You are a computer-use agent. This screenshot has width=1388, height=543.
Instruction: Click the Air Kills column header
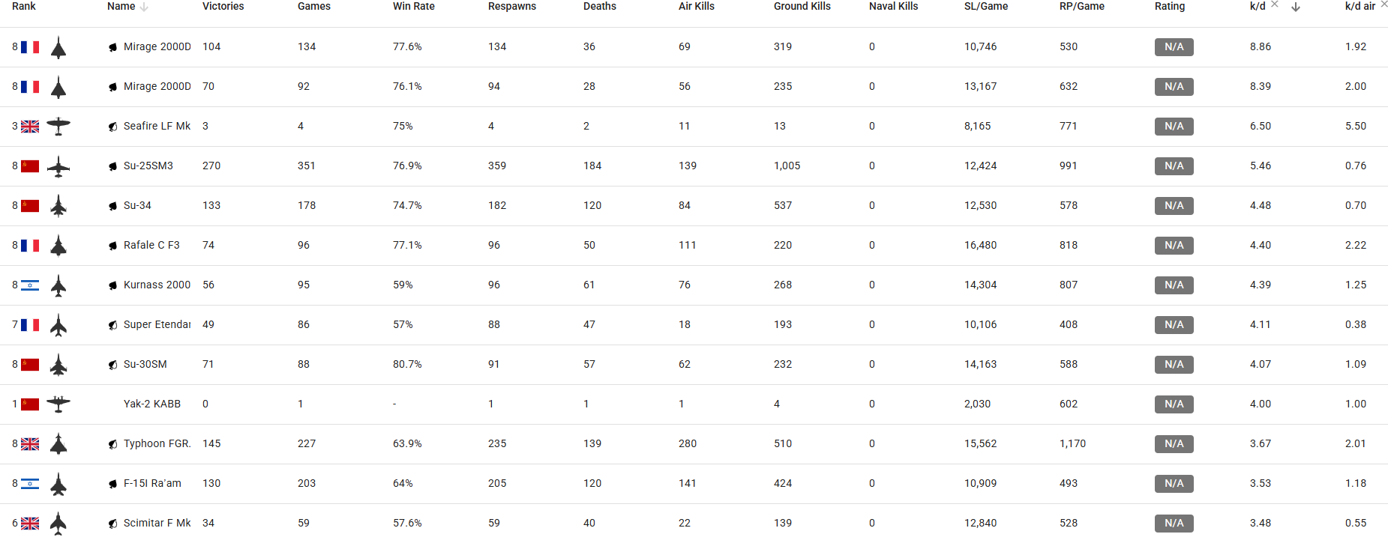pyautogui.click(x=697, y=6)
